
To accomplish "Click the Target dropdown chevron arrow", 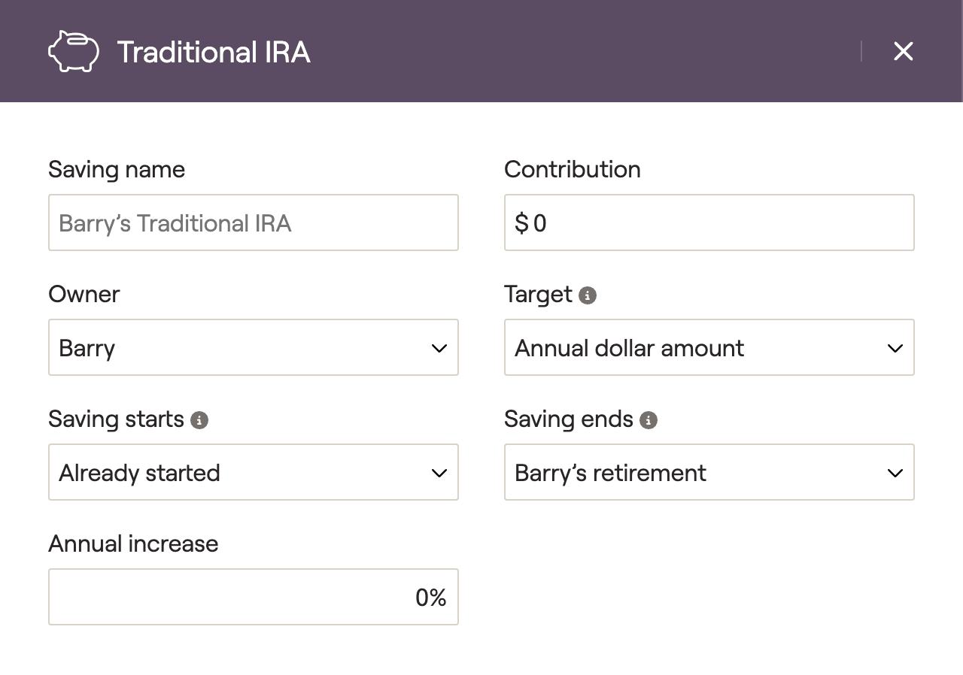I will click(895, 348).
